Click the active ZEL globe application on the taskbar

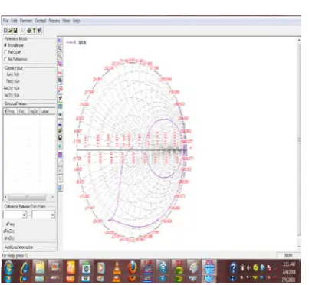coord(209,267)
